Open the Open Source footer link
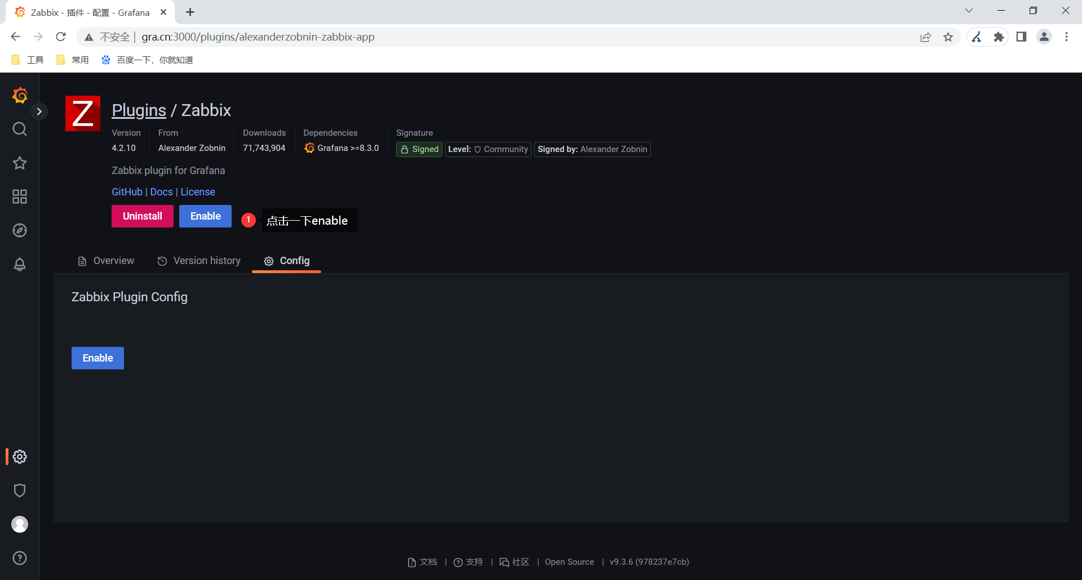The height and width of the screenshot is (580, 1082). (x=569, y=562)
